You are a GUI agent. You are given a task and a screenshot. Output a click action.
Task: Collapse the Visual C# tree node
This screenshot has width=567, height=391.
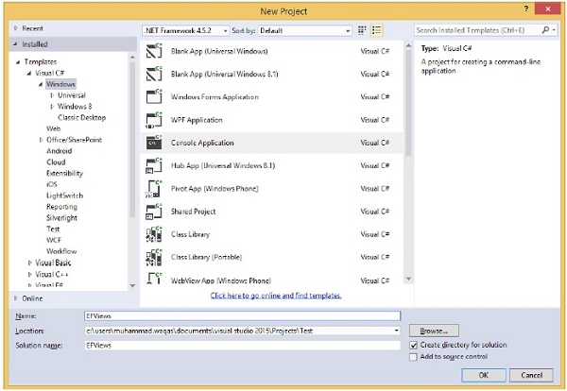pos(29,73)
